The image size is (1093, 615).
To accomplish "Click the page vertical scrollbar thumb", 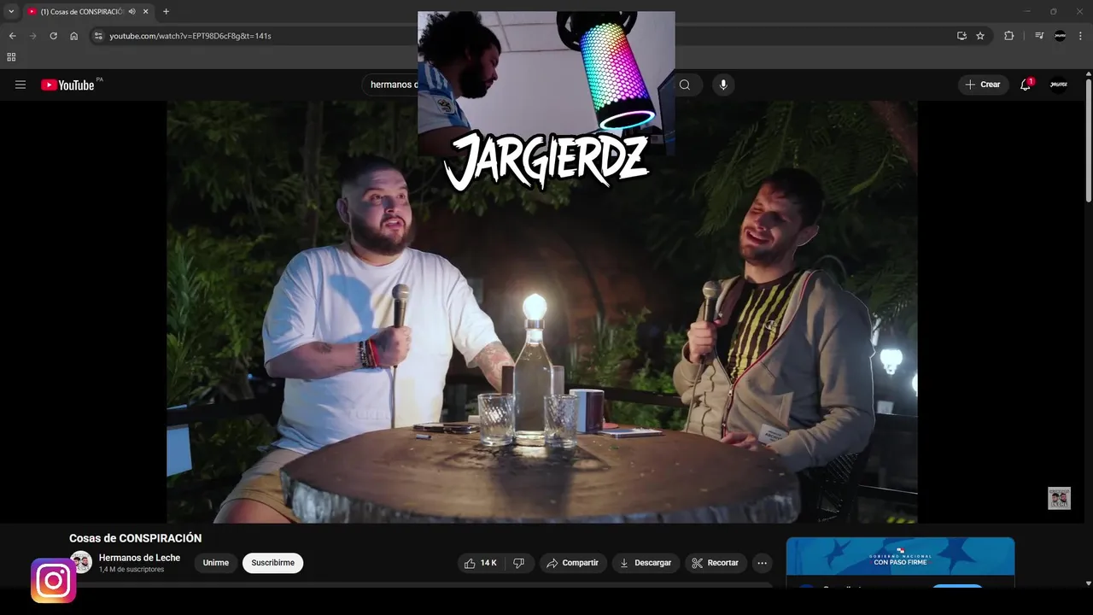I will tap(1089, 141).
